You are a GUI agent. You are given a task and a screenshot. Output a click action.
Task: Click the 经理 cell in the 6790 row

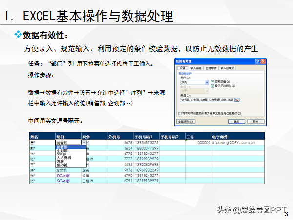94,176
